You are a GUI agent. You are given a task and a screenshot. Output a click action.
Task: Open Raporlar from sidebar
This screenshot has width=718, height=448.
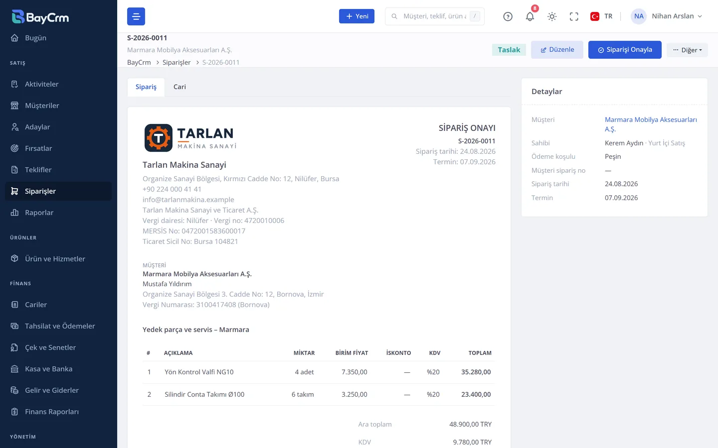pyautogui.click(x=58, y=213)
